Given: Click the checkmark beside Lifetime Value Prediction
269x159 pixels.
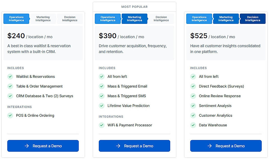Looking at the screenshot, I should click(102, 106).
